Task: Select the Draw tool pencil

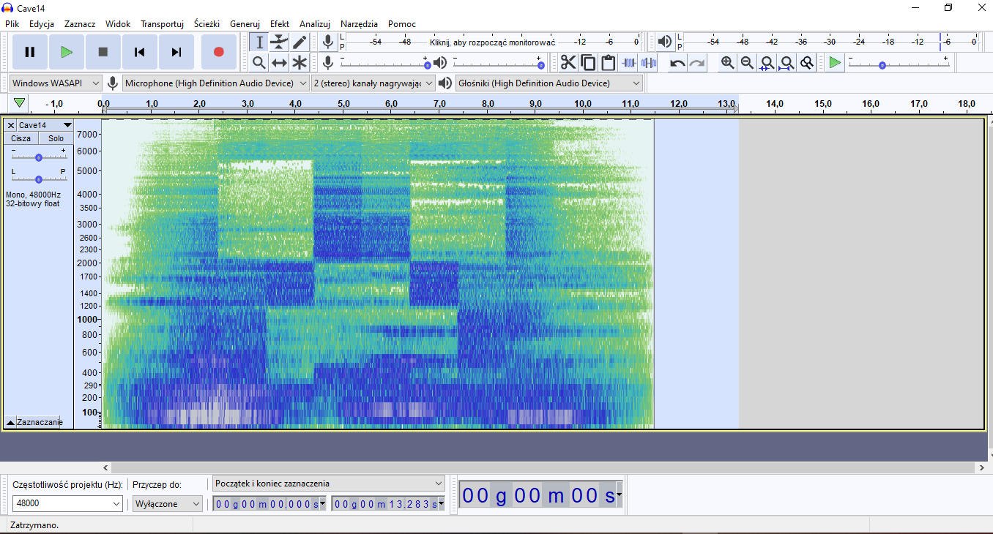Action: click(300, 42)
